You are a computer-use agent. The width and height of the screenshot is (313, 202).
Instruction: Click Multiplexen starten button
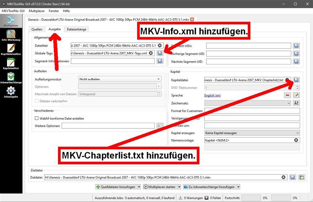click(x=160, y=187)
